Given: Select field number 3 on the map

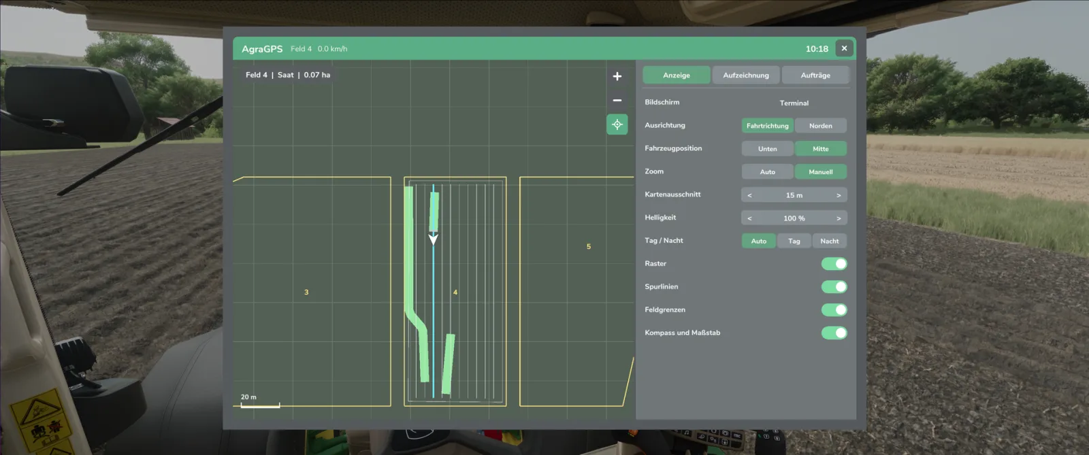Looking at the screenshot, I should (x=306, y=292).
